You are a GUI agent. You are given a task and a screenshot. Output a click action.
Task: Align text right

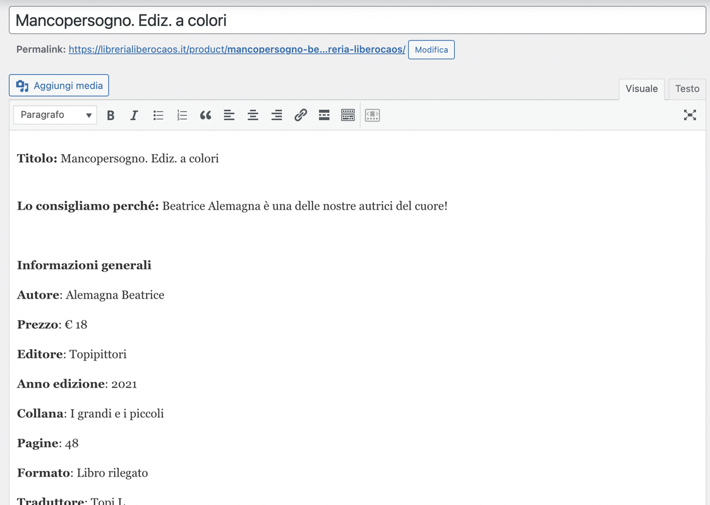pyautogui.click(x=277, y=116)
